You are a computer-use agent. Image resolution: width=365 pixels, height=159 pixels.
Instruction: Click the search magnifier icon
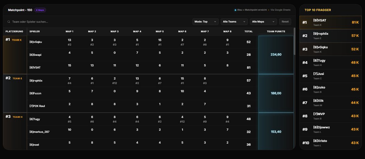coord(9,22)
